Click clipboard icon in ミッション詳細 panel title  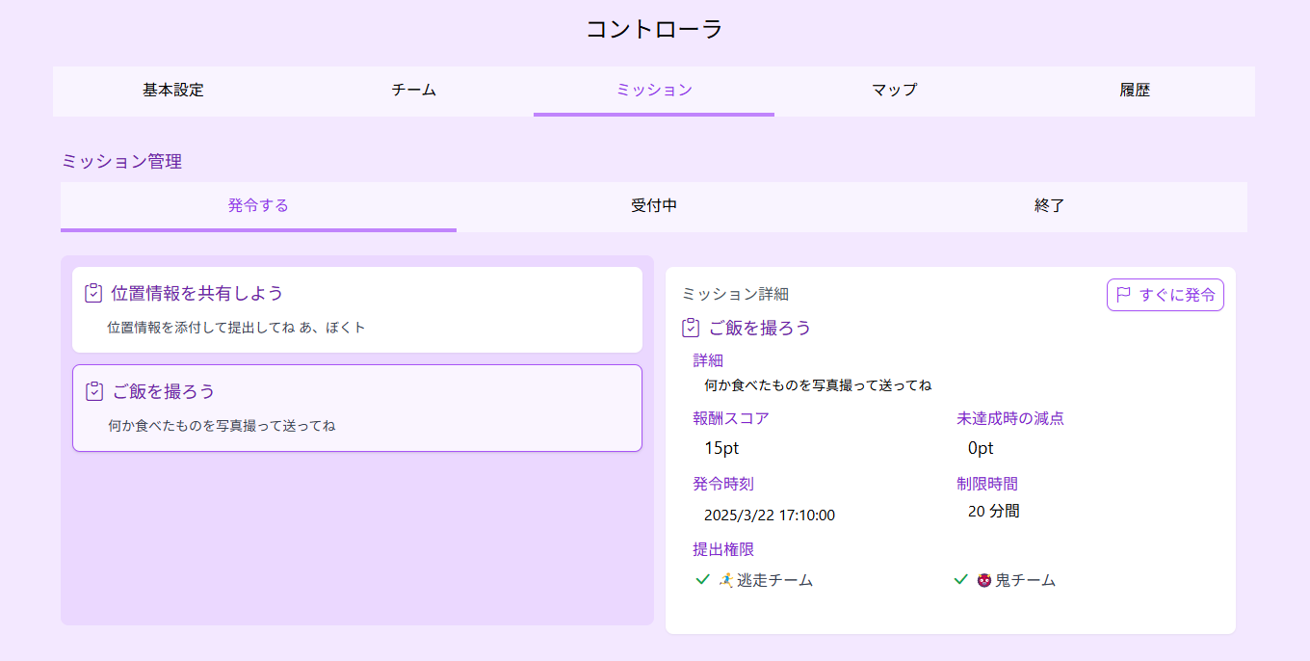[x=691, y=328]
